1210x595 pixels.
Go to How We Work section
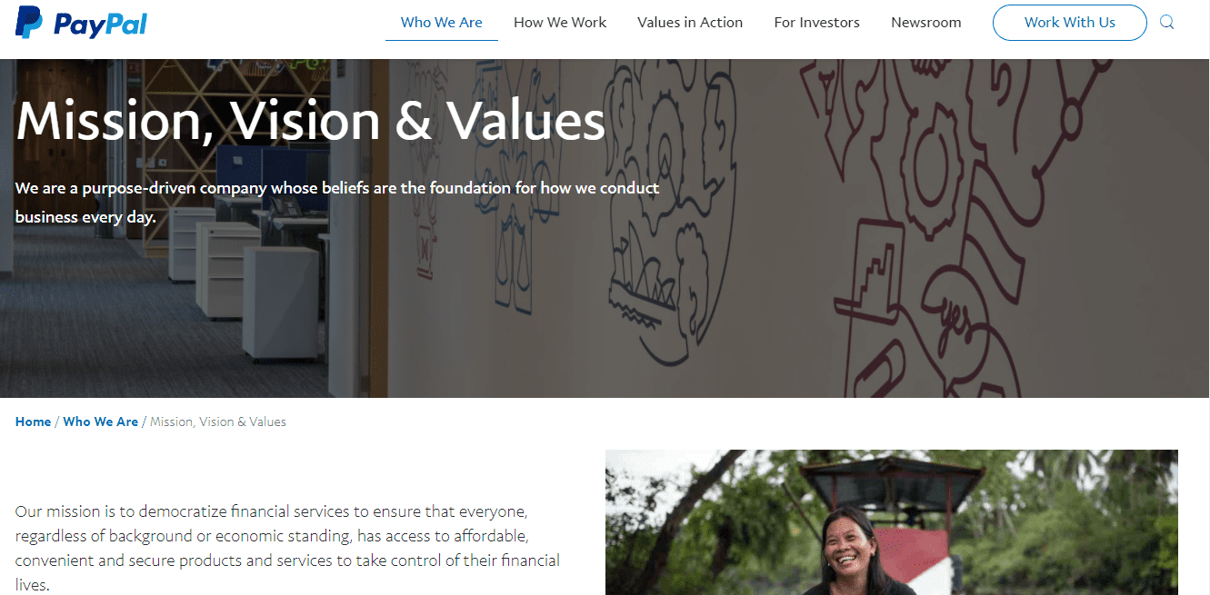coord(560,23)
